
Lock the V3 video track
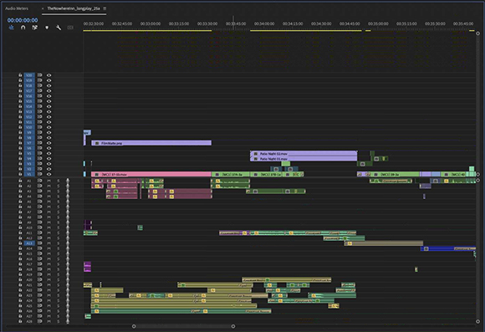[x=20, y=164]
